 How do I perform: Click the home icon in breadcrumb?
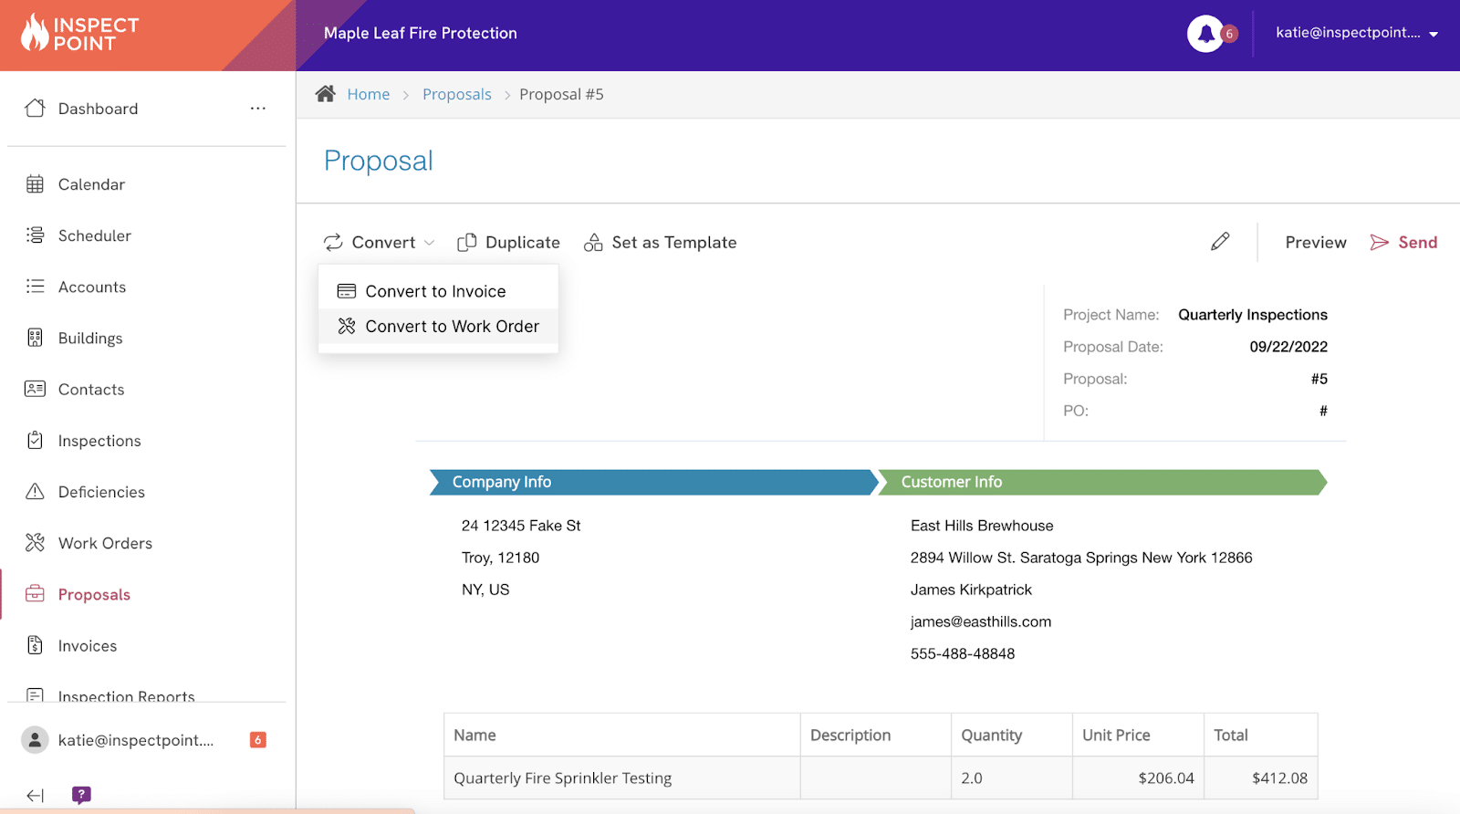click(x=326, y=94)
